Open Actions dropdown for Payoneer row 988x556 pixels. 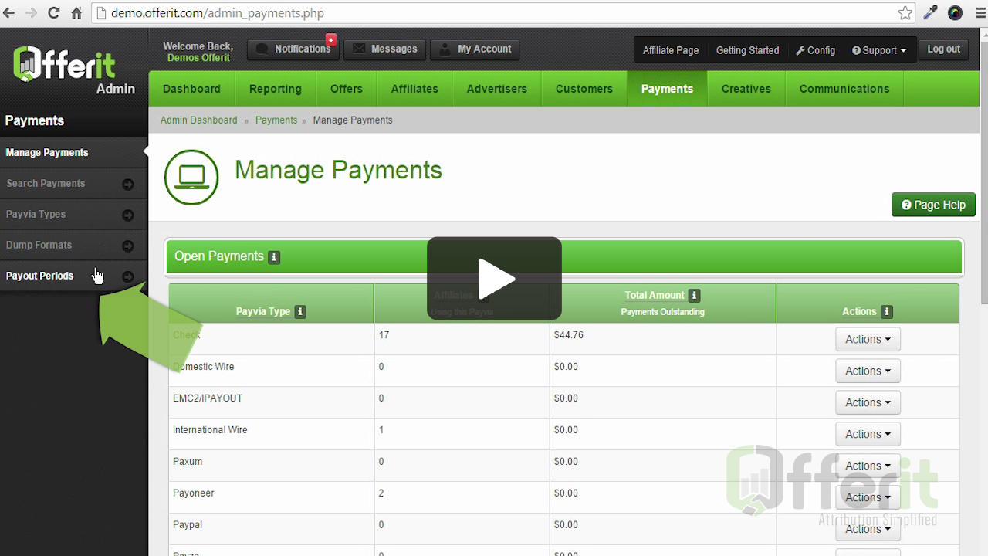868,497
